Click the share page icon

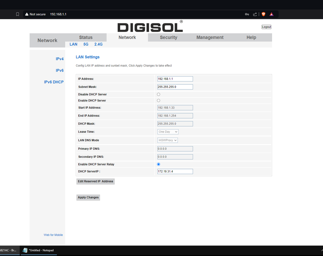coord(255,14)
